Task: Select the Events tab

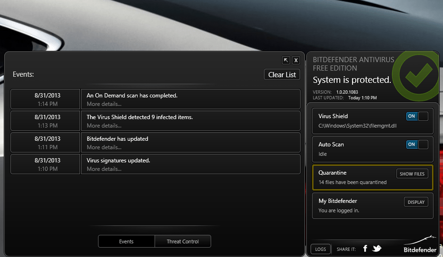Action: coord(126,241)
